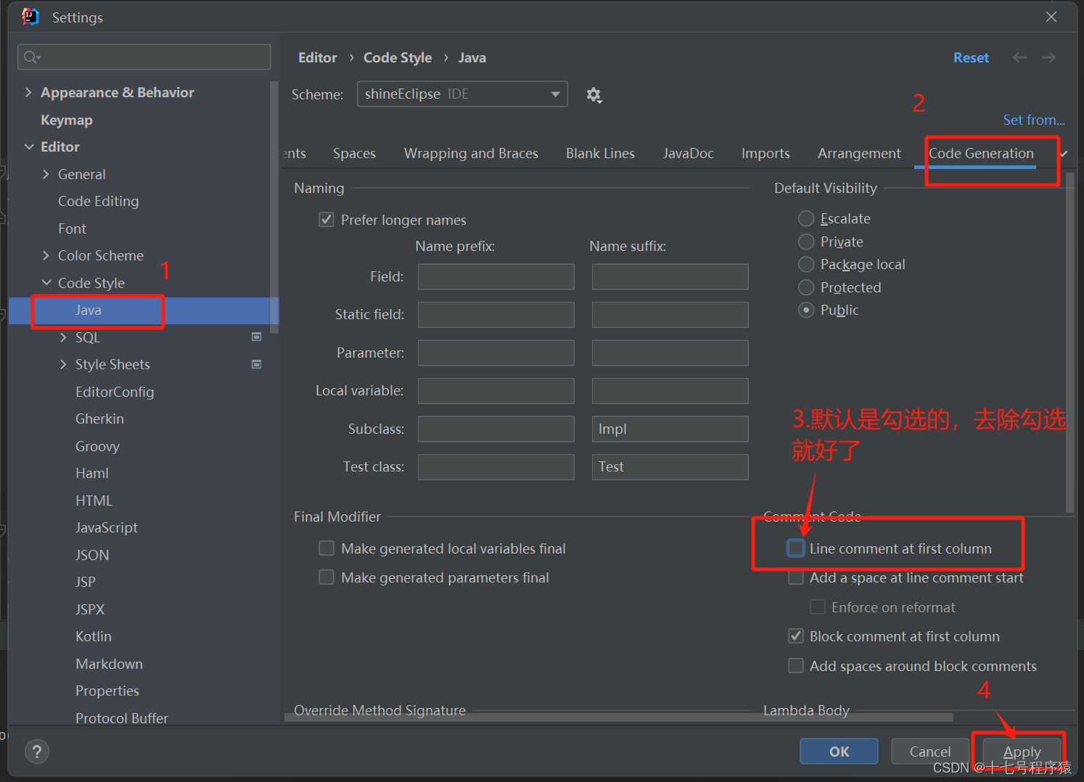The height and width of the screenshot is (782, 1084).
Task: Open the Blank Lines tab
Action: pos(600,153)
